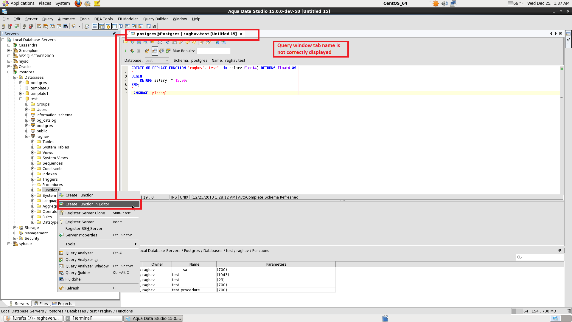572x322 pixels.
Task: Switch to the Projects tab
Action: [x=62, y=304]
